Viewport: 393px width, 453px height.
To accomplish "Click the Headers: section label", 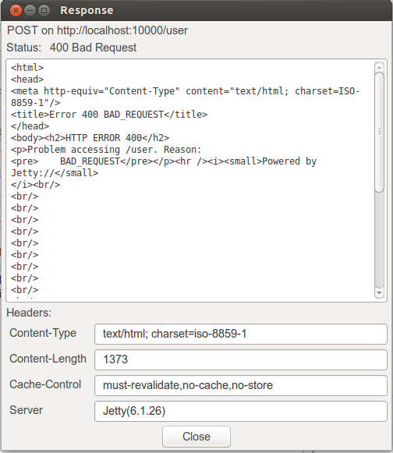I will pyautogui.click(x=29, y=313).
